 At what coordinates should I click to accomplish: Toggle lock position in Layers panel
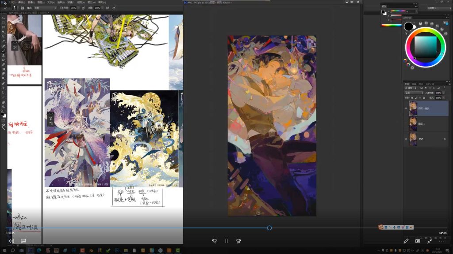420,98
